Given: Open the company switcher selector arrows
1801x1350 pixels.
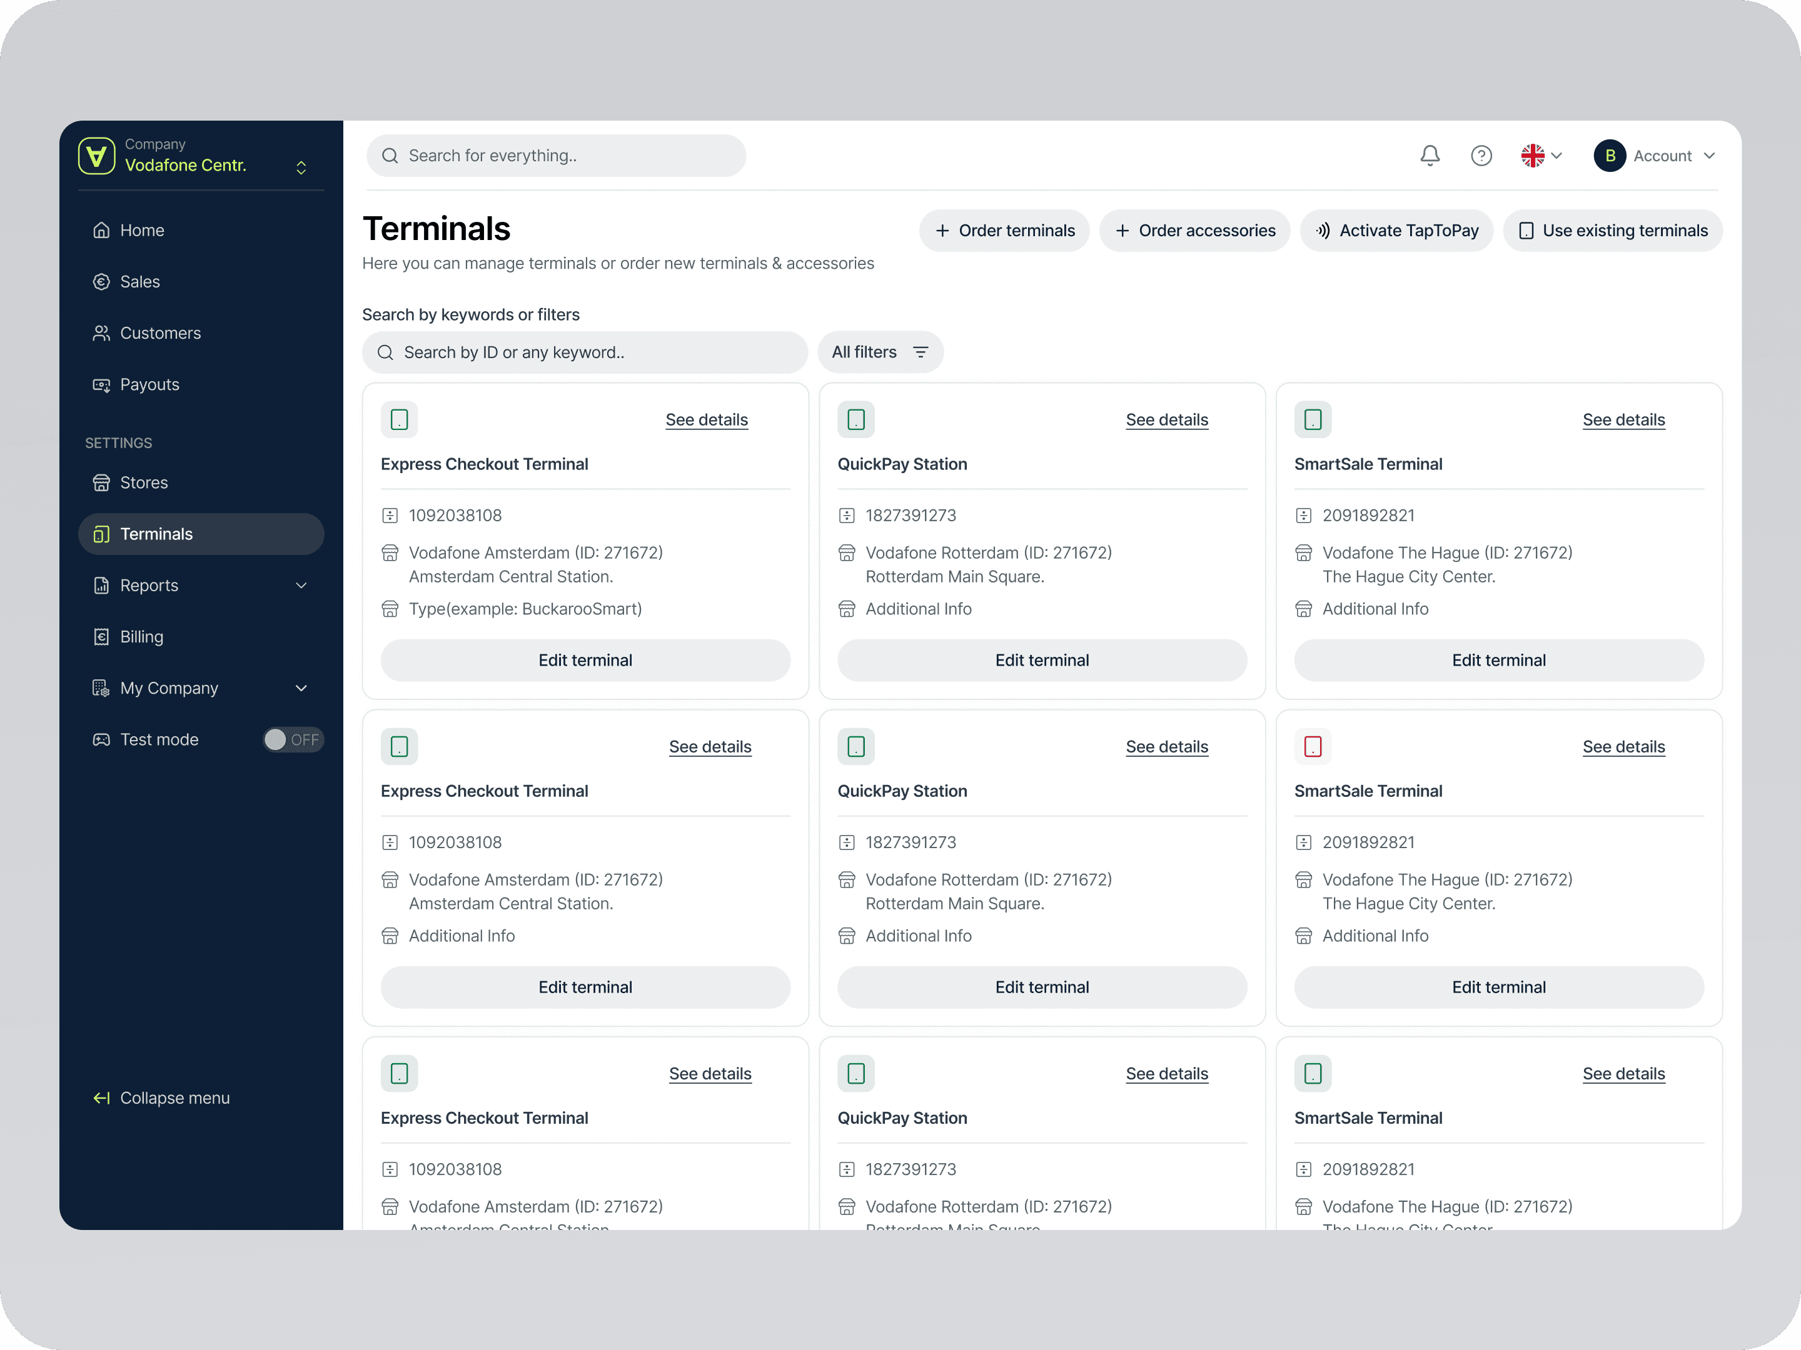Looking at the screenshot, I should pos(301,167).
